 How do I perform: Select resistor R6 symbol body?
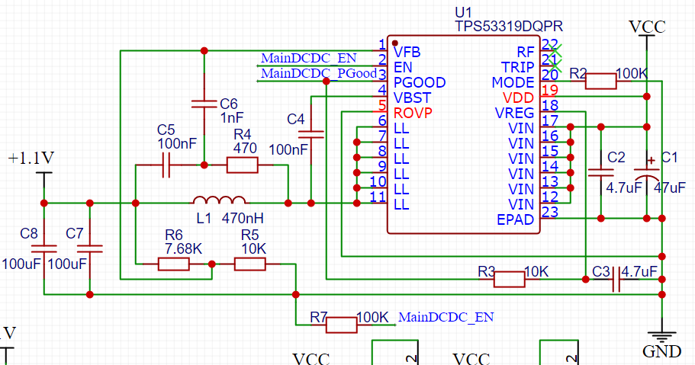(x=174, y=264)
